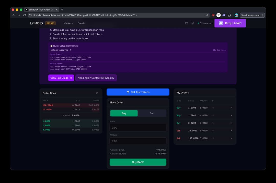Click the Phantom wallet extension icon
Screen dimensions: 276x183
click(224, 15)
